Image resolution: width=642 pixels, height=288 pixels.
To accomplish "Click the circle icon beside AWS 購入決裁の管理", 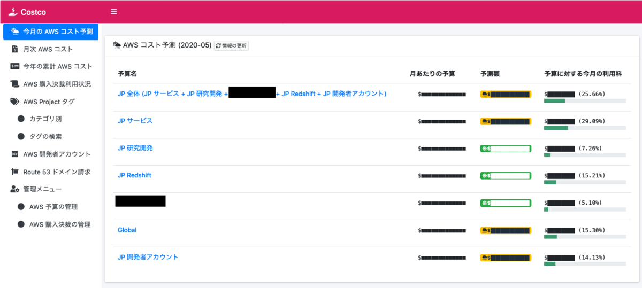I will (x=21, y=224).
